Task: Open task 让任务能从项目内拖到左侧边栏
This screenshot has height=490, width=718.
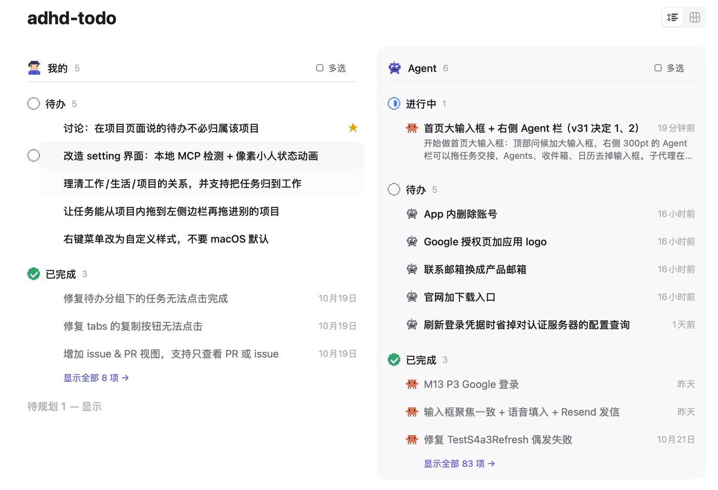Action: click(172, 212)
